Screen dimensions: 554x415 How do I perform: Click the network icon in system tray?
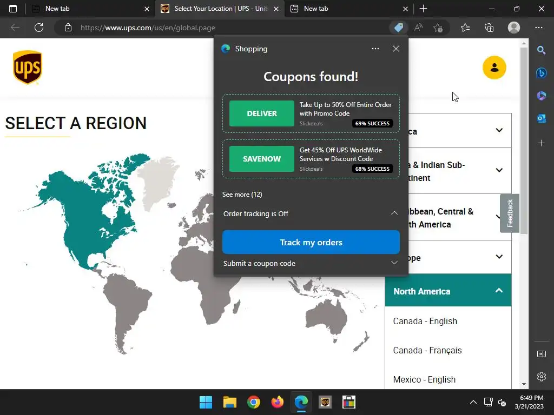[x=489, y=402]
